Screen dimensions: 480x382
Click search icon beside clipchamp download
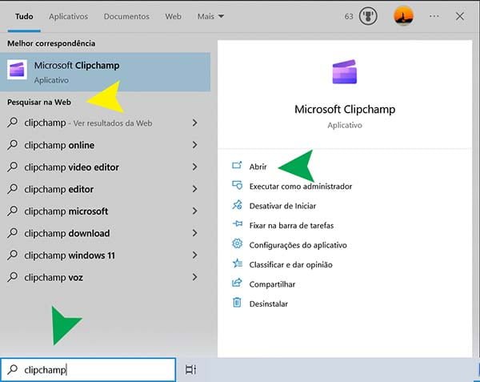click(12, 233)
